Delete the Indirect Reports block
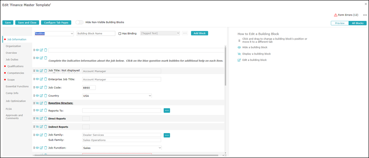 click(x=46, y=127)
